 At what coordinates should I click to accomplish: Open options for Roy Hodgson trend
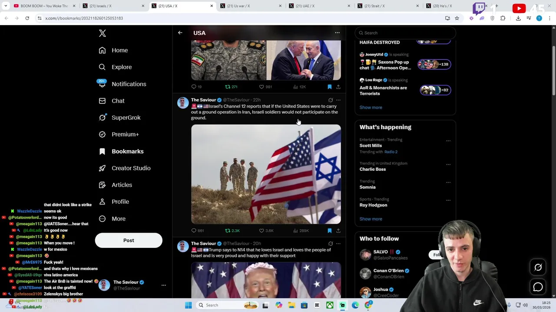pos(448,200)
